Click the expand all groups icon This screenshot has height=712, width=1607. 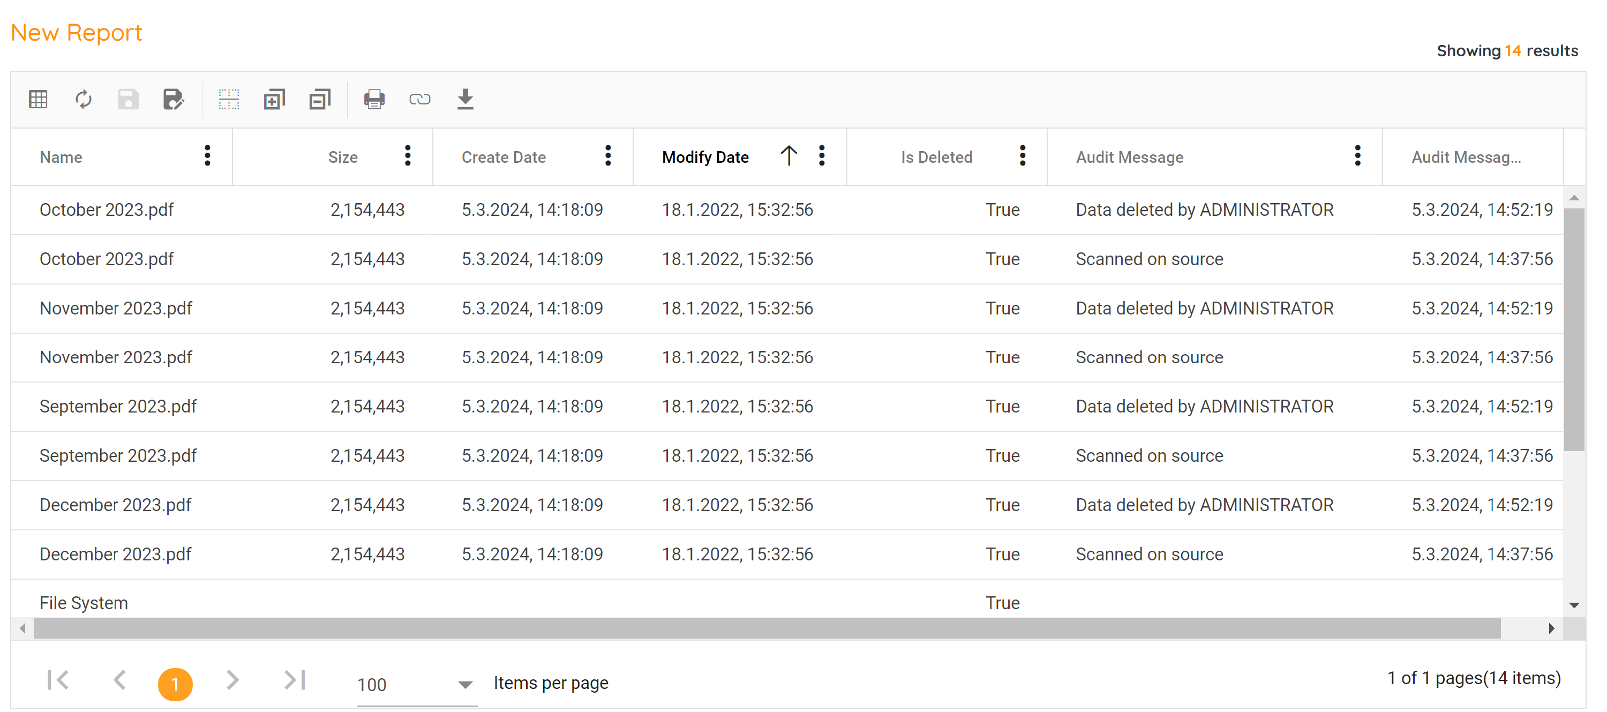[x=274, y=99]
